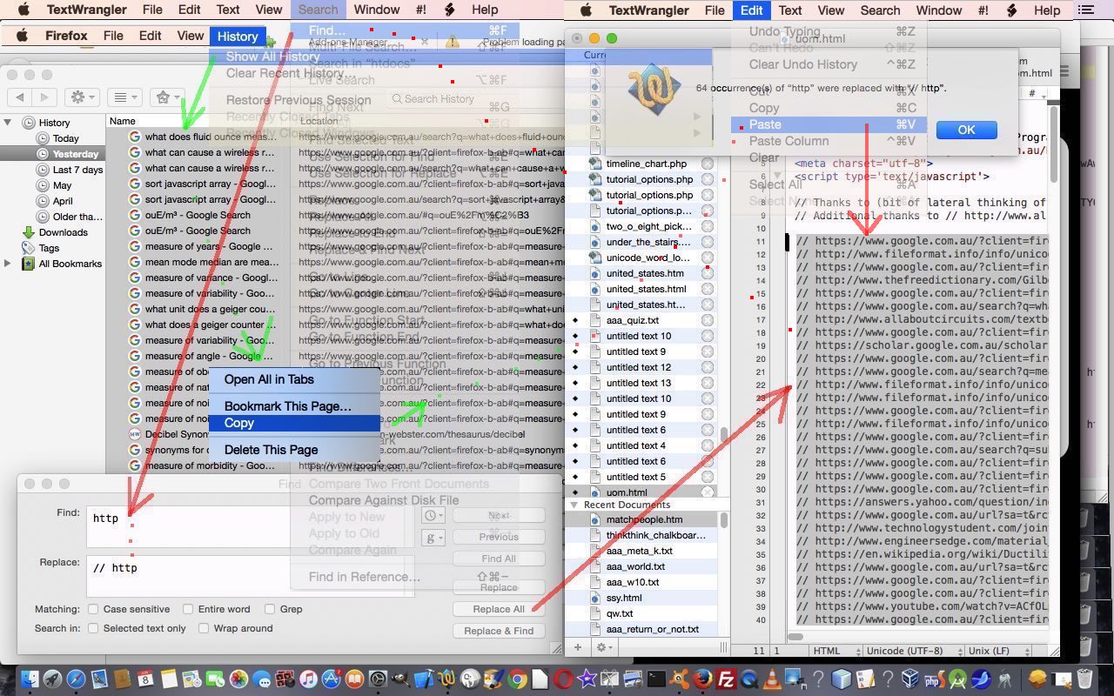Enable the Case sensitive checkbox
Image resolution: width=1114 pixels, height=696 pixels.
coord(93,609)
